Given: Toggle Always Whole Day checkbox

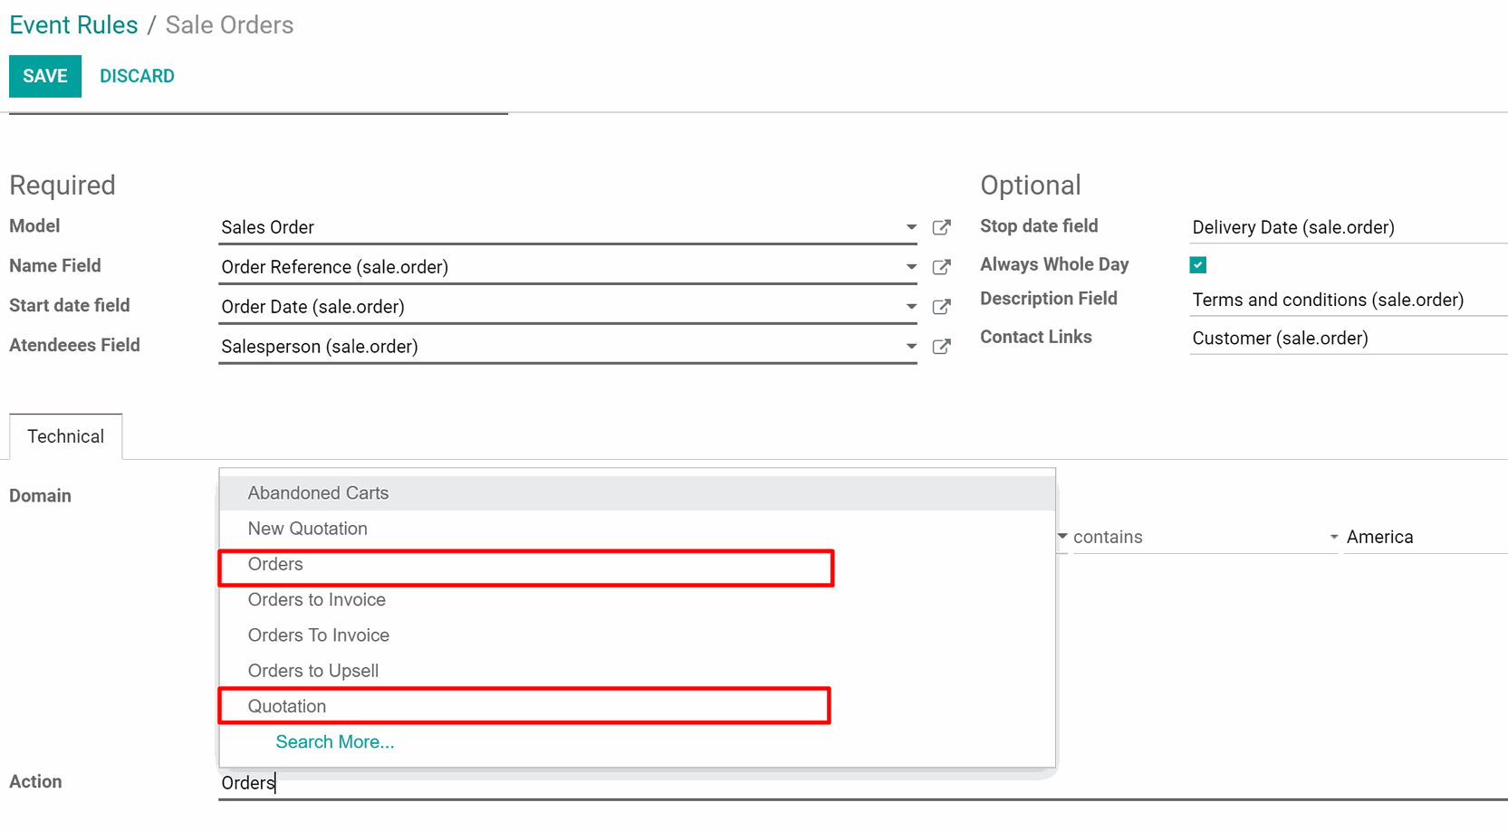Looking at the screenshot, I should point(1198,265).
